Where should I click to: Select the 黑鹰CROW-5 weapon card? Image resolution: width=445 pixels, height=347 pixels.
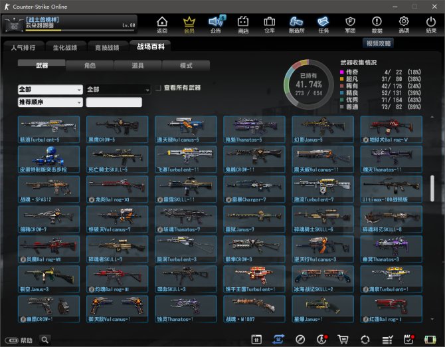click(x=117, y=129)
